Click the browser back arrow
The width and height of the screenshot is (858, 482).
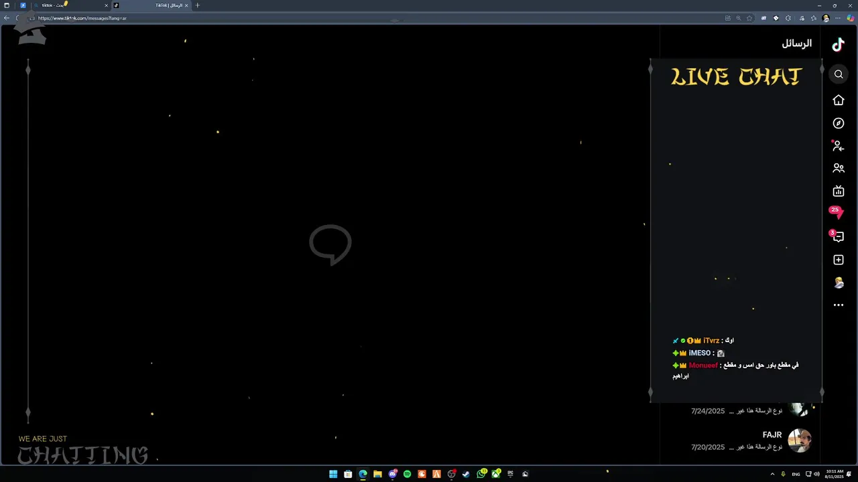click(7, 18)
